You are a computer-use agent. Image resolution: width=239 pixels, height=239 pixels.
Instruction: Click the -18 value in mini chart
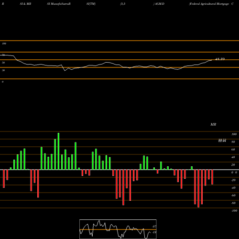[x=154, y=232]
